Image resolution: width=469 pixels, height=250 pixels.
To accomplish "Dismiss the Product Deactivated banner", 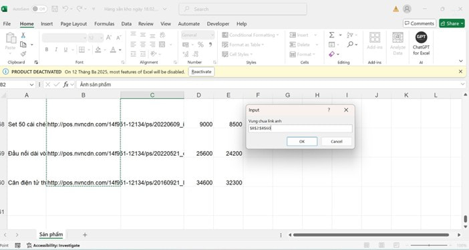I will [x=460, y=72].
